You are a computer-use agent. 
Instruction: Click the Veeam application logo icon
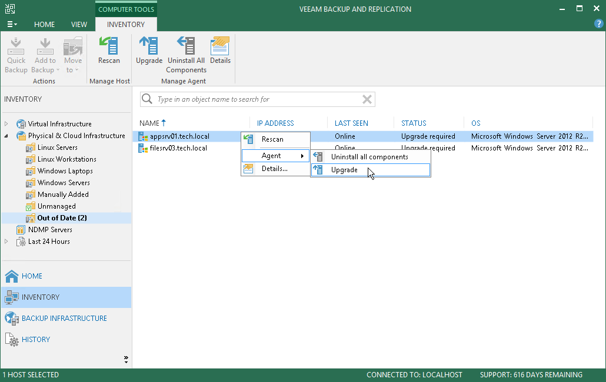coord(10,8)
